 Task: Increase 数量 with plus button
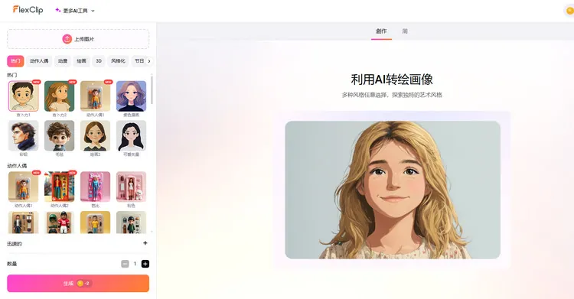pyautogui.click(x=145, y=264)
